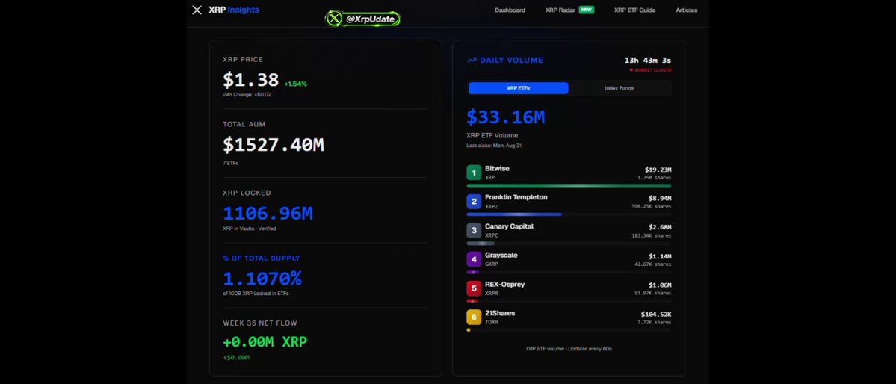This screenshot has height=384, width=896.
Task: Click the Franklin Templeton blue volume bar
Action: coord(513,214)
